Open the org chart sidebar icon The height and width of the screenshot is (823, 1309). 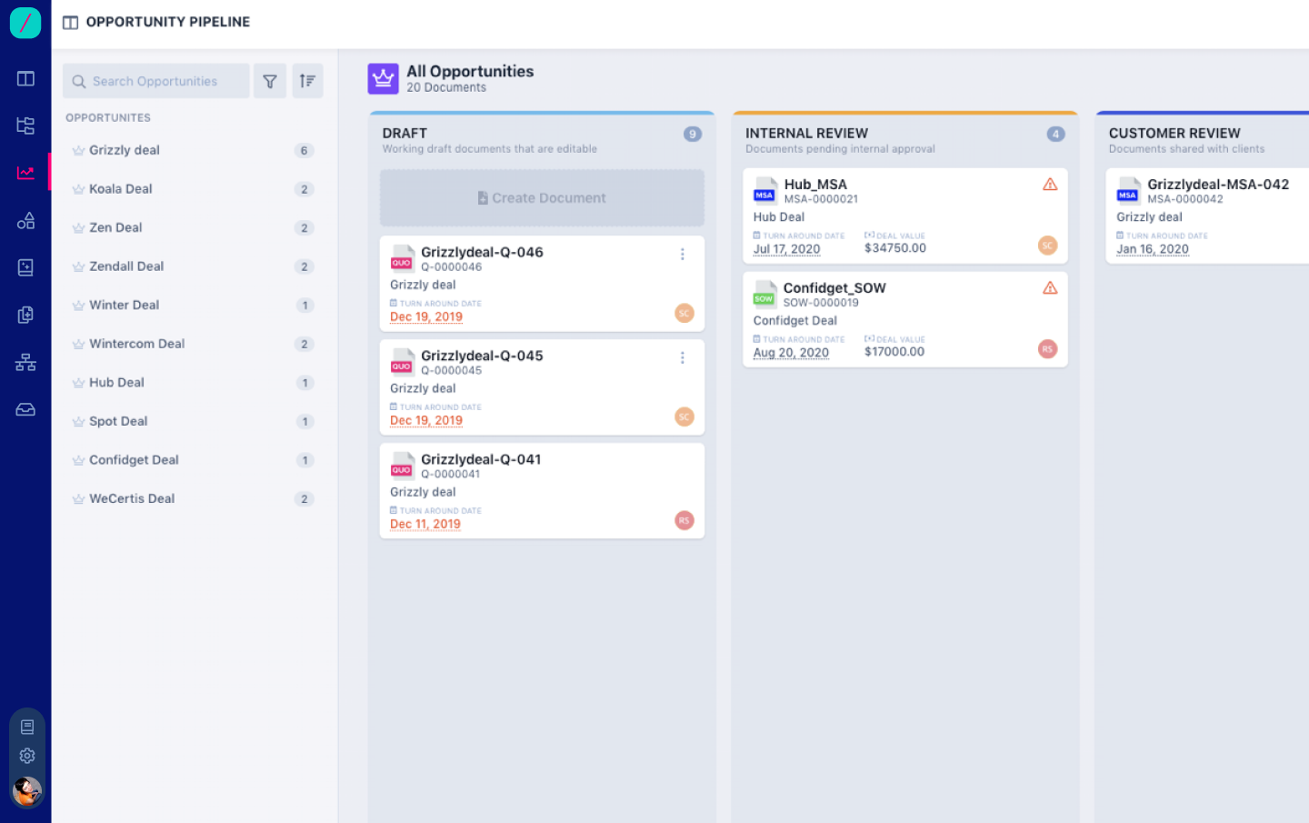click(x=25, y=362)
